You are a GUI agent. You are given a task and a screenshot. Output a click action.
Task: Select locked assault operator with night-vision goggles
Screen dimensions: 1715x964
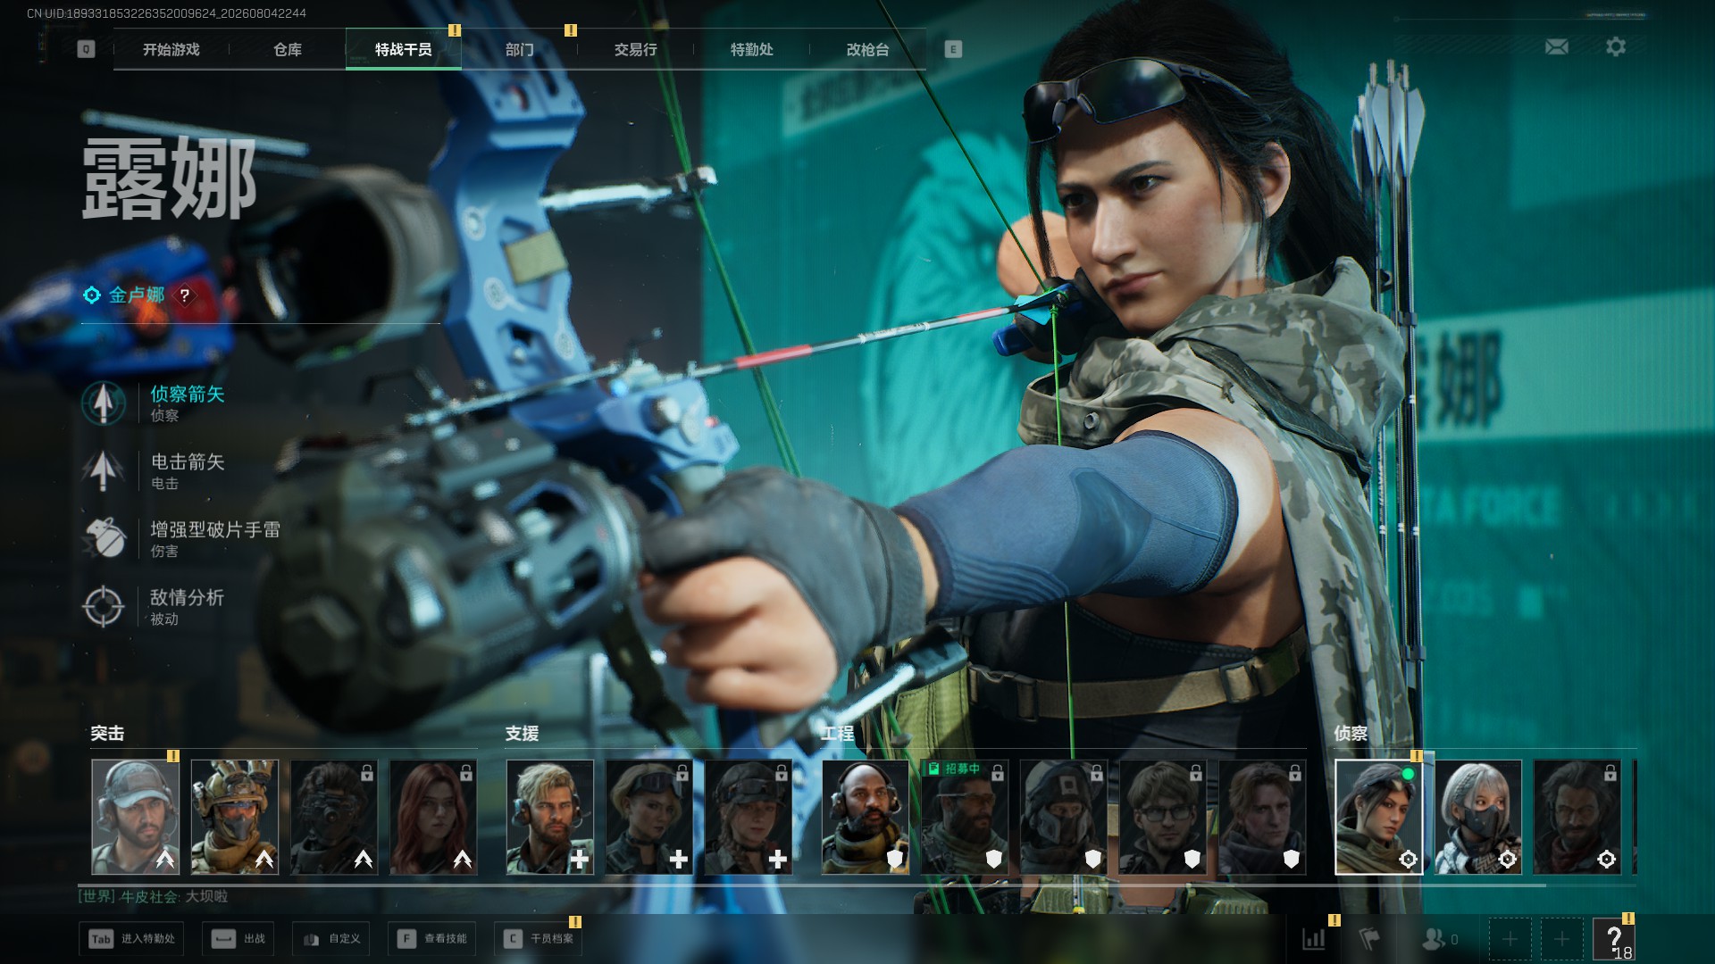[x=334, y=817]
